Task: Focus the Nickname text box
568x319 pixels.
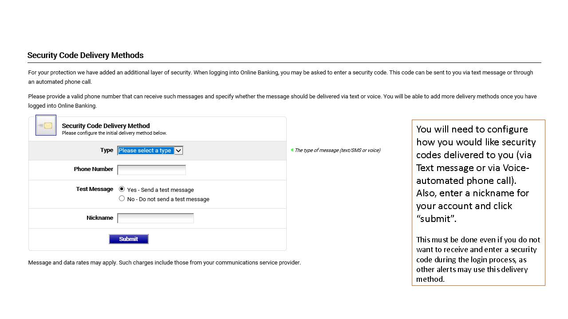Action: coord(155,218)
